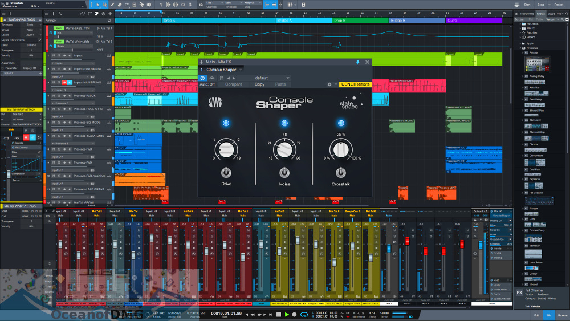
Task: Click the Record button in transport
Action: tap(295, 315)
